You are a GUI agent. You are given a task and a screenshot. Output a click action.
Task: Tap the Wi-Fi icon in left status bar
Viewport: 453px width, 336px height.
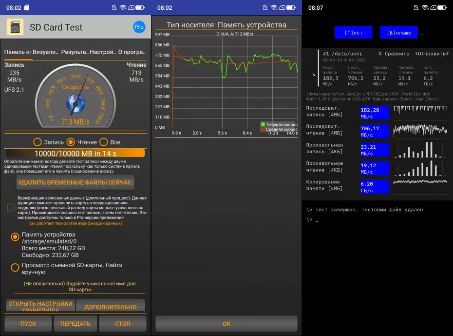click(x=123, y=8)
